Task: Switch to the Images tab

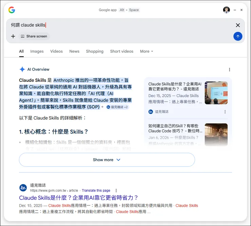Action: (37, 51)
